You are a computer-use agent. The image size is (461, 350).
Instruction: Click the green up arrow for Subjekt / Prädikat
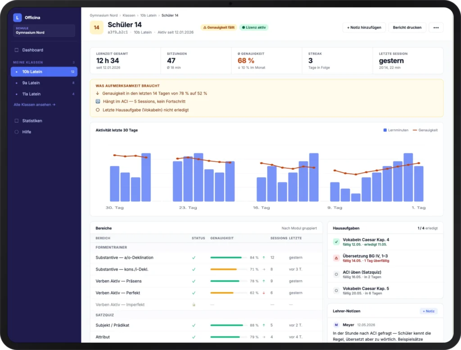264,325
